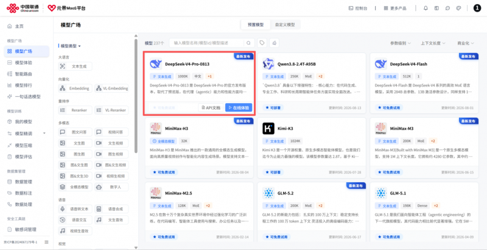Click the Kimi-K3 black logo
Image resolution: width=487 pixels, height=250 pixels.
coord(268,129)
